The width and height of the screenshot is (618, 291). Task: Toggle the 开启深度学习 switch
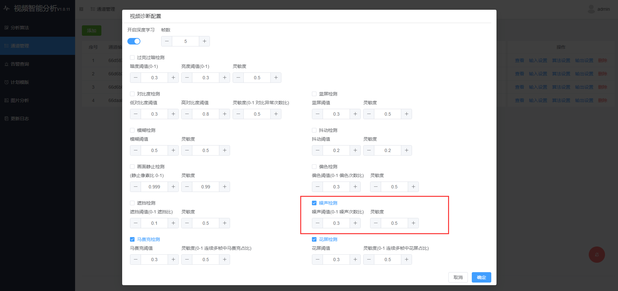[134, 41]
